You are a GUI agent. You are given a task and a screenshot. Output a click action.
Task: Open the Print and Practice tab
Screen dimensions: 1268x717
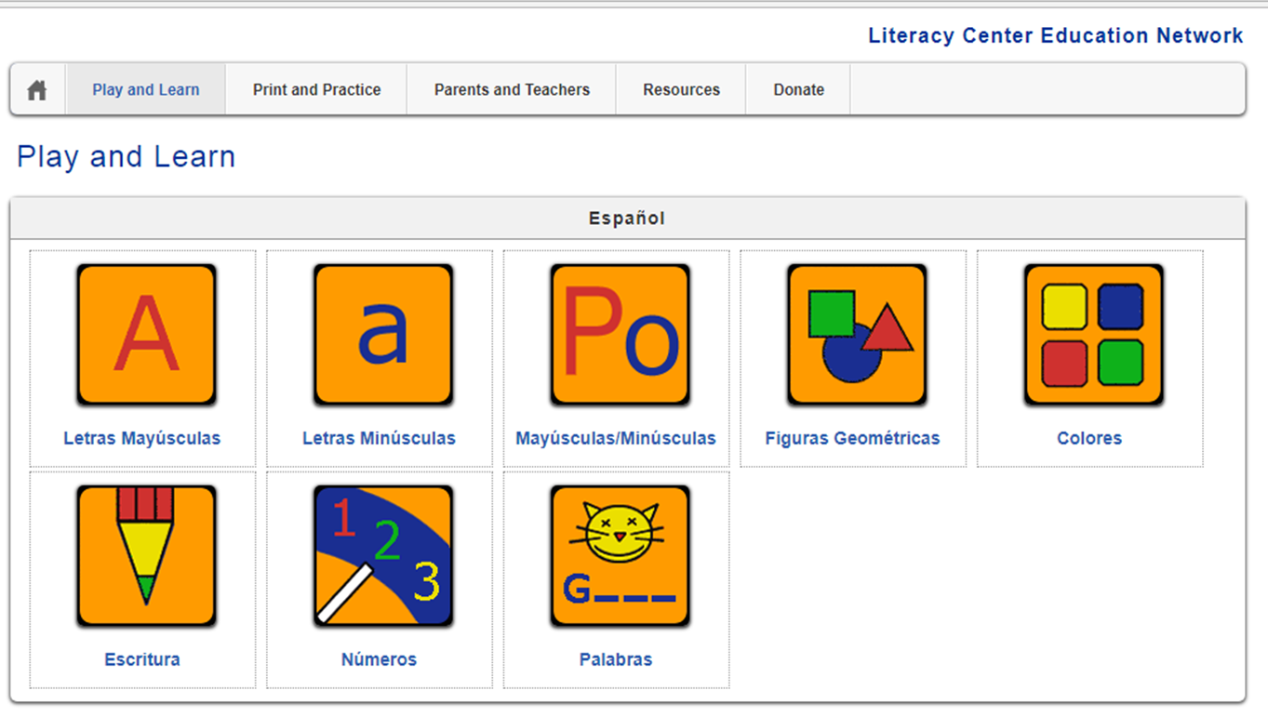click(316, 90)
